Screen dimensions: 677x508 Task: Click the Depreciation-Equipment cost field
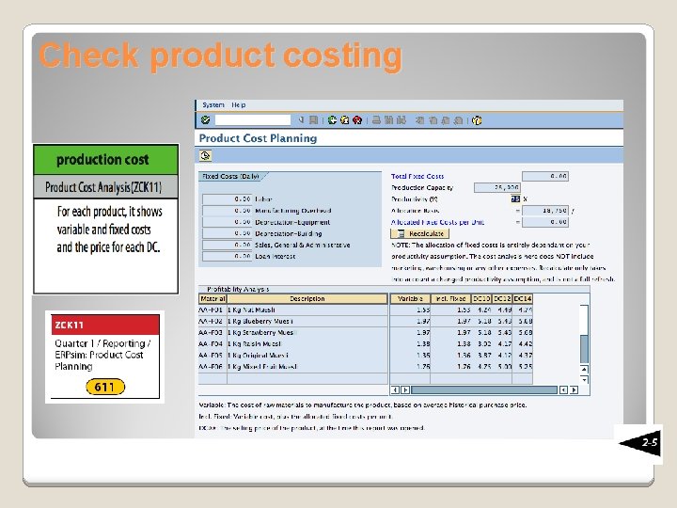(228, 222)
